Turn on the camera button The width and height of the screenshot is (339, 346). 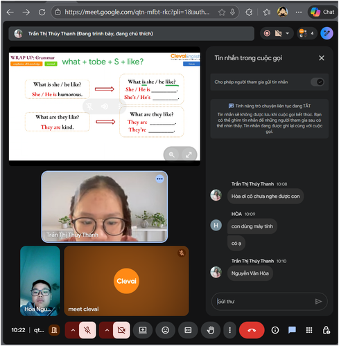121,330
